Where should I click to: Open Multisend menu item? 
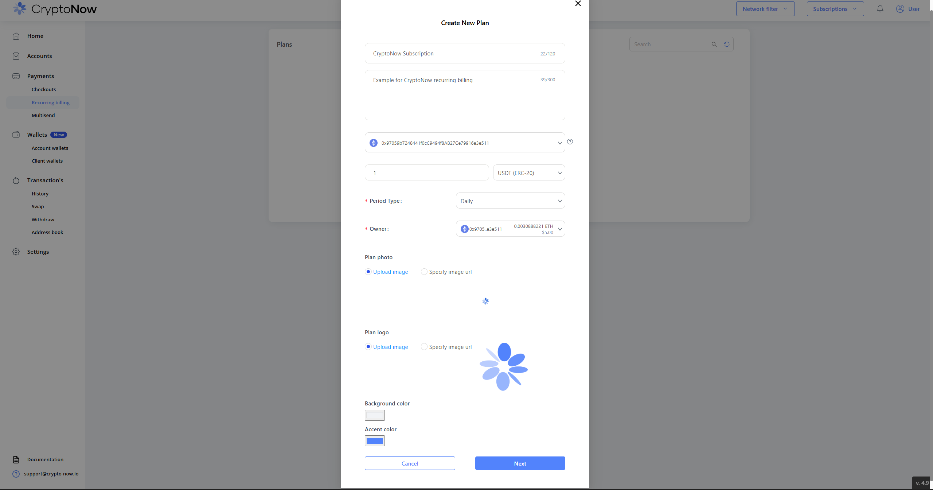[43, 116]
